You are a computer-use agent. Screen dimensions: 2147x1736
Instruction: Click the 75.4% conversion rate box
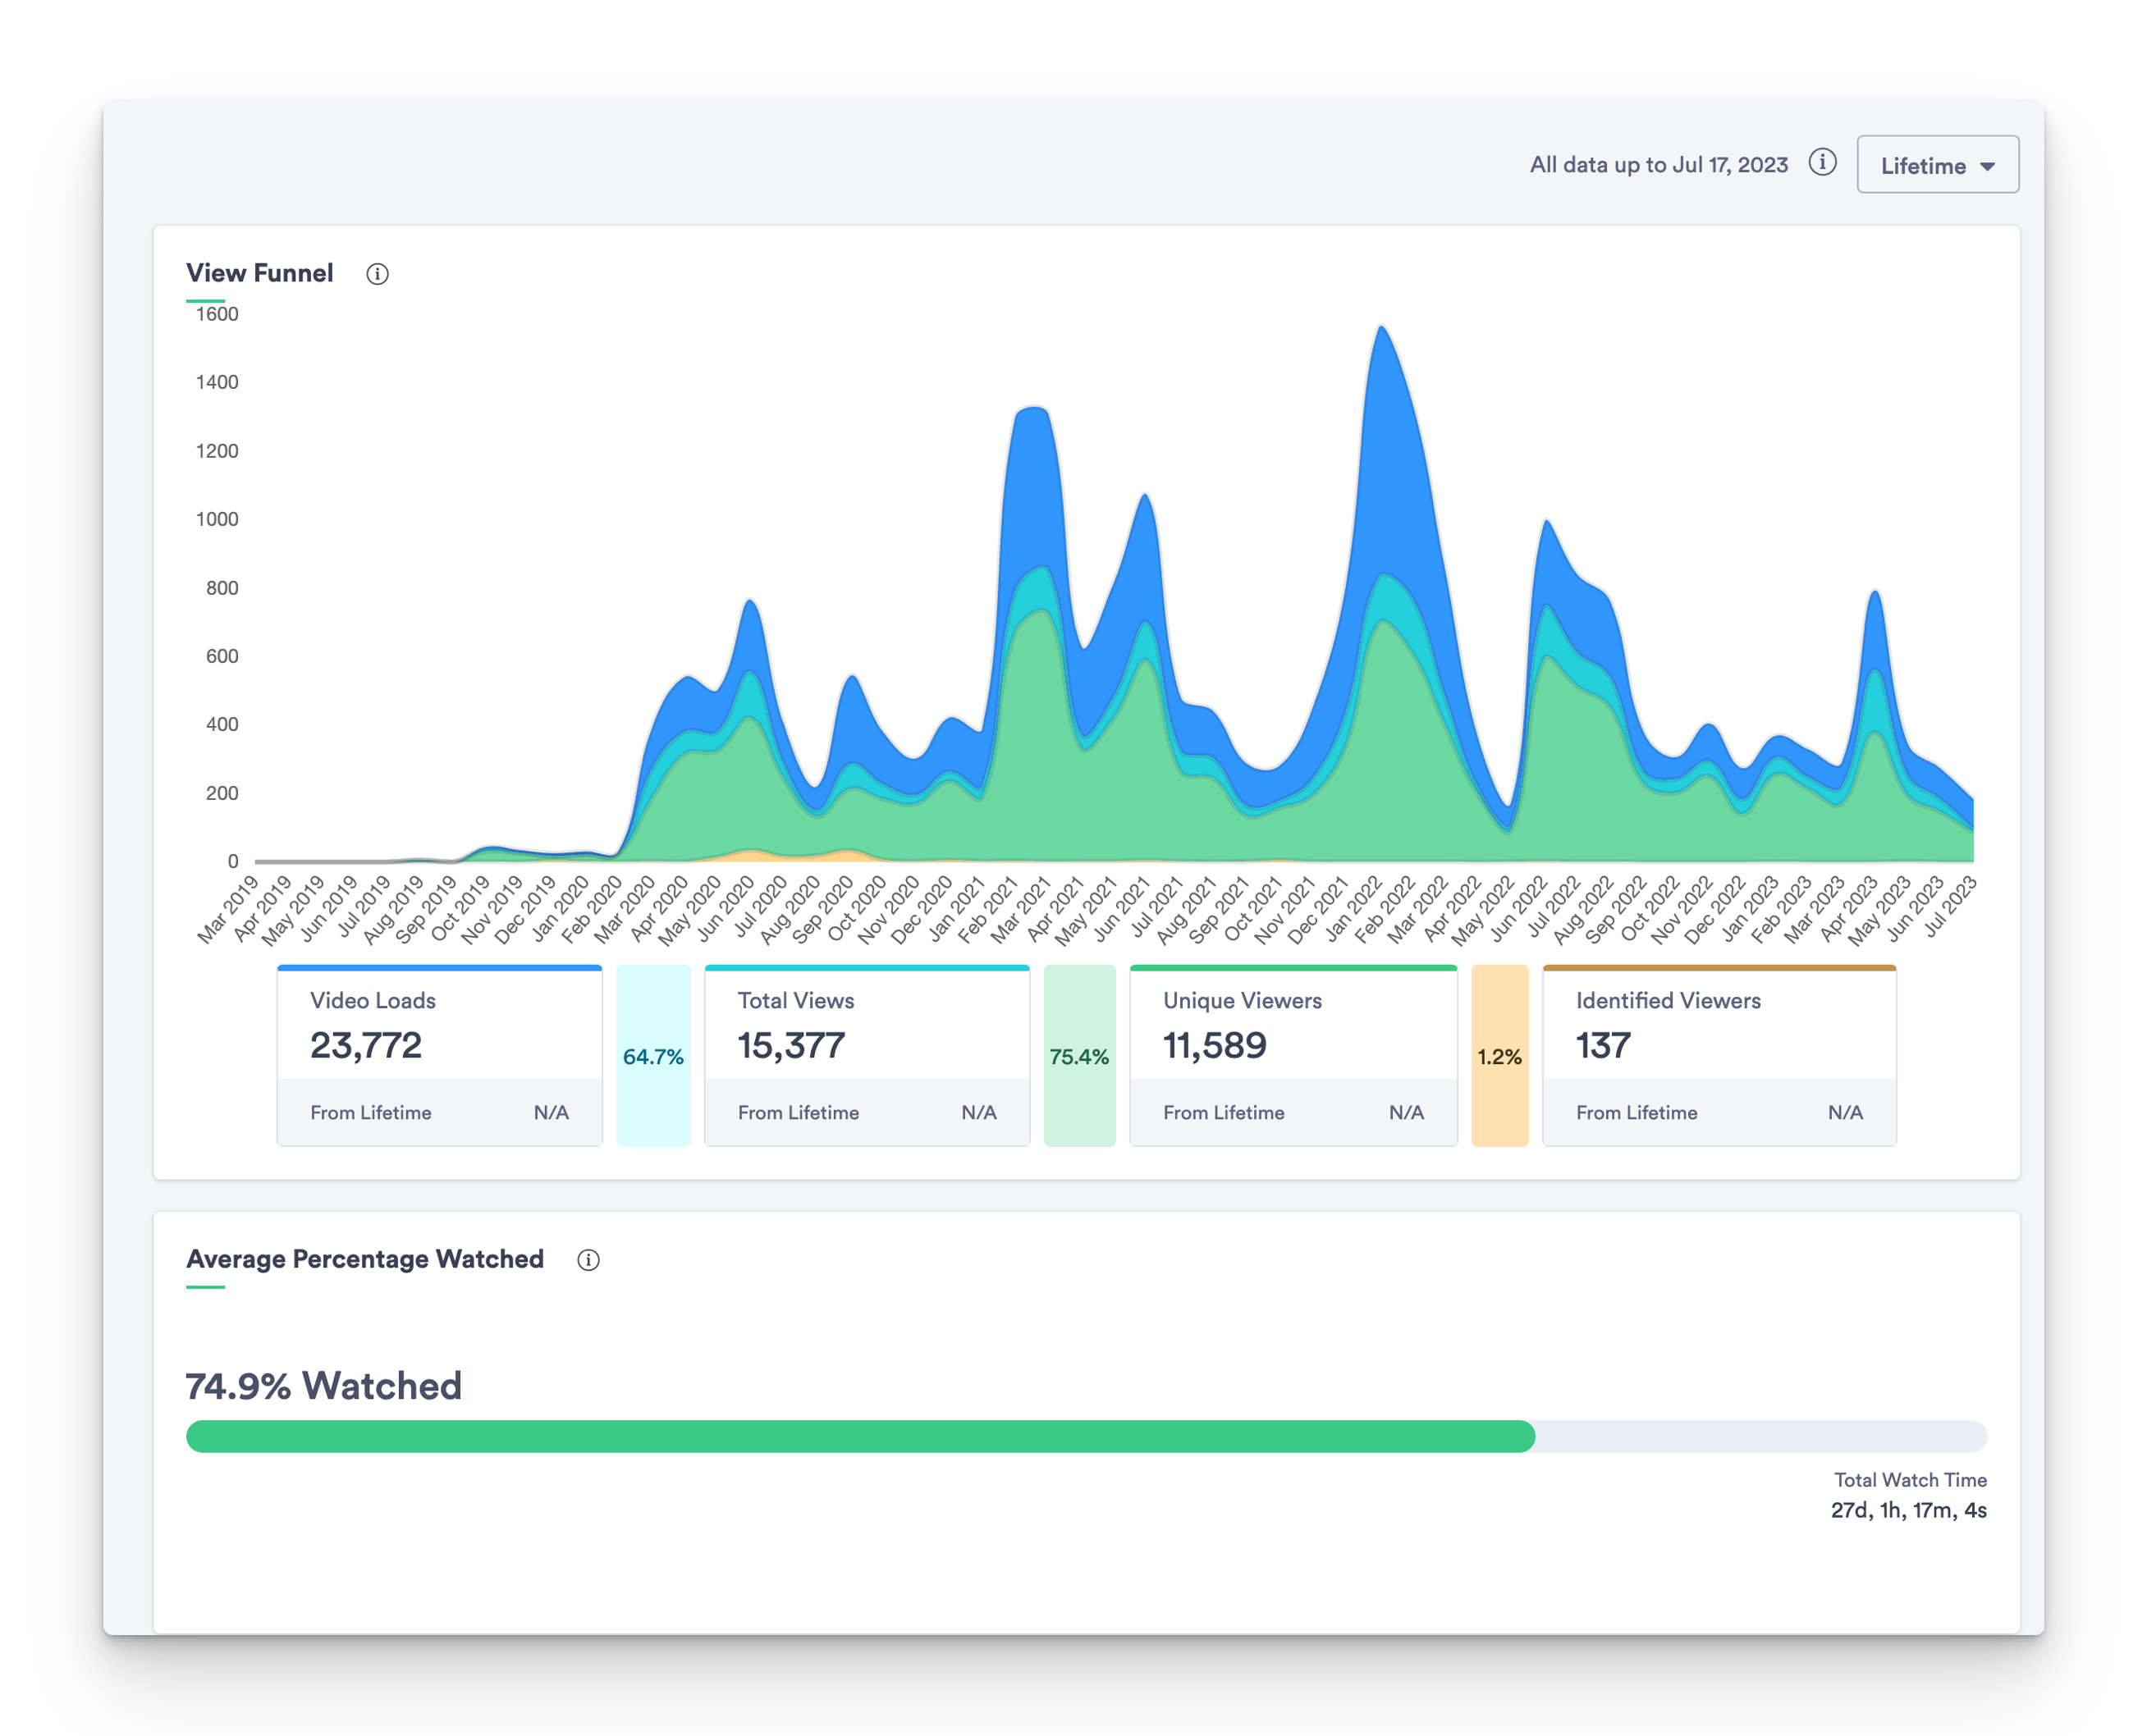coord(1079,1056)
